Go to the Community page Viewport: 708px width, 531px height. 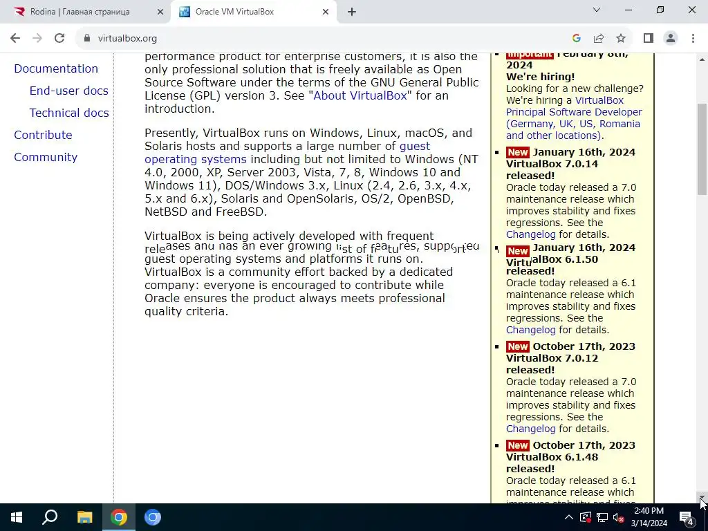46,157
